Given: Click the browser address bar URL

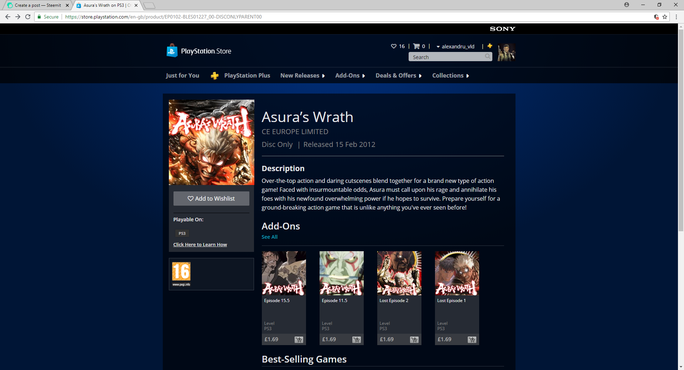Looking at the screenshot, I should pyautogui.click(x=163, y=17).
